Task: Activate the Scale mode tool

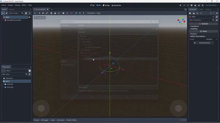Action: 47,13
